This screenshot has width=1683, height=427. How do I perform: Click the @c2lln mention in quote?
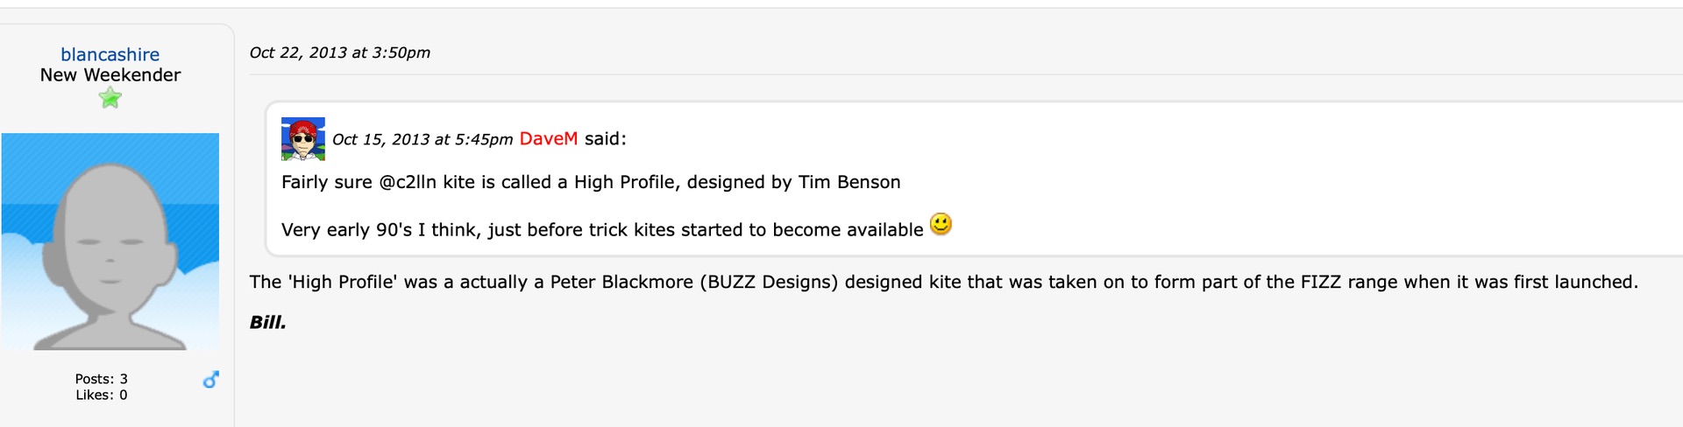(407, 182)
